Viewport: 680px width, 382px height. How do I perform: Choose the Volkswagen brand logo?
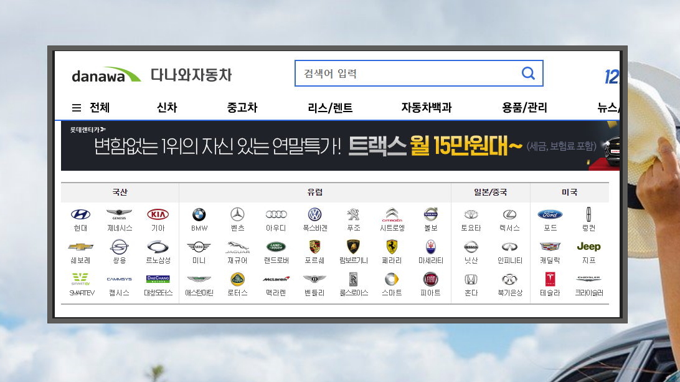pyautogui.click(x=314, y=214)
